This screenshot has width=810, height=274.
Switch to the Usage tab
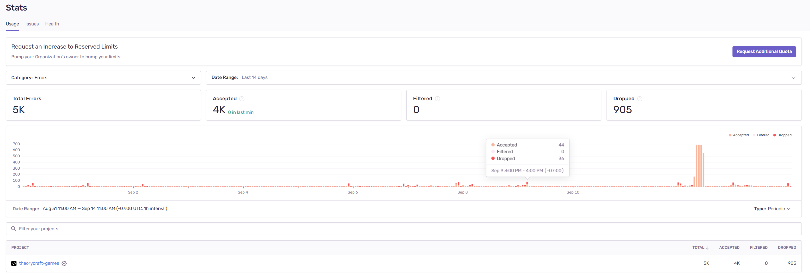coord(12,24)
